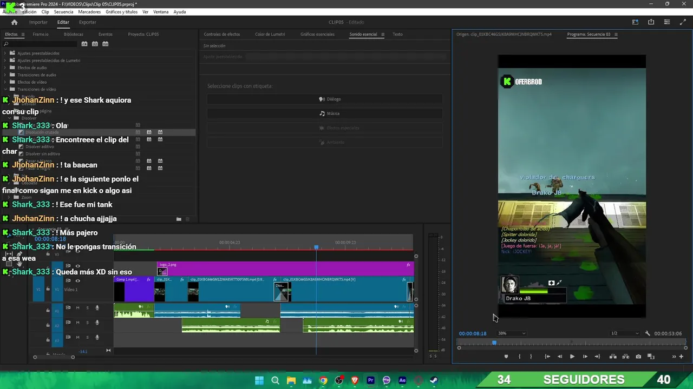Open the Program monitor button editor plus
The image size is (693, 389).
tap(681, 357)
